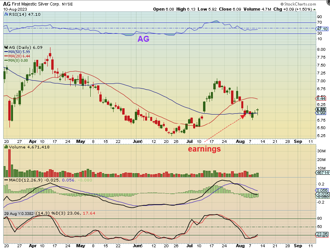Viewport: 330px width, 248px height.
Task: Click Jul on the date axis under price panel
Action: (190, 141)
